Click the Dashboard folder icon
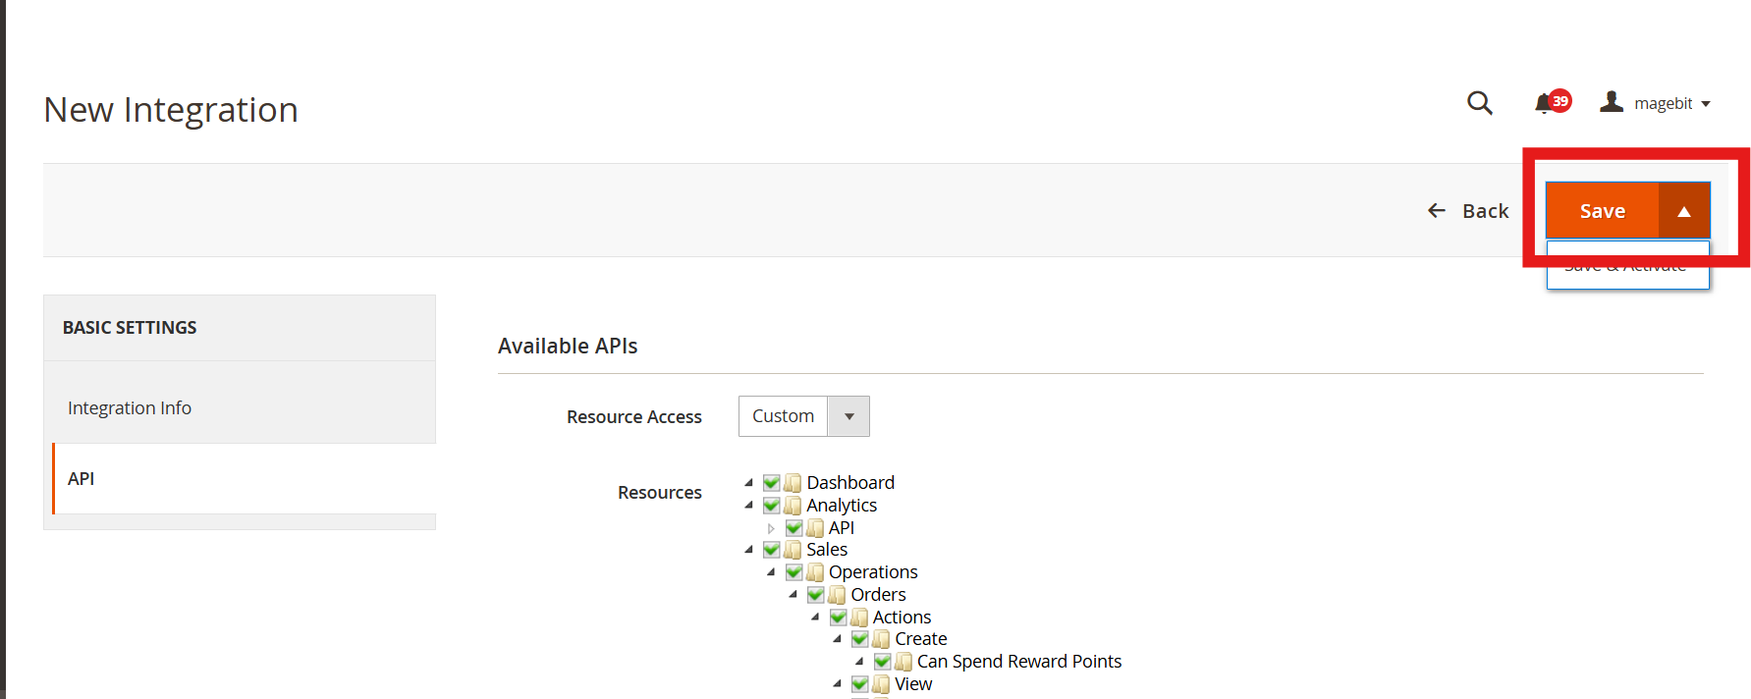 793,483
